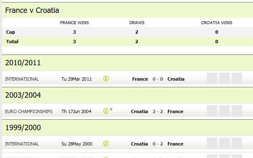253x158 pixels.
Task: Select last grey box in 2000 match row
Action: (237, 143)
